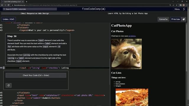Click the Cat Lists heading in preview
Screen dimensions: 189x106
pos(116,73)
